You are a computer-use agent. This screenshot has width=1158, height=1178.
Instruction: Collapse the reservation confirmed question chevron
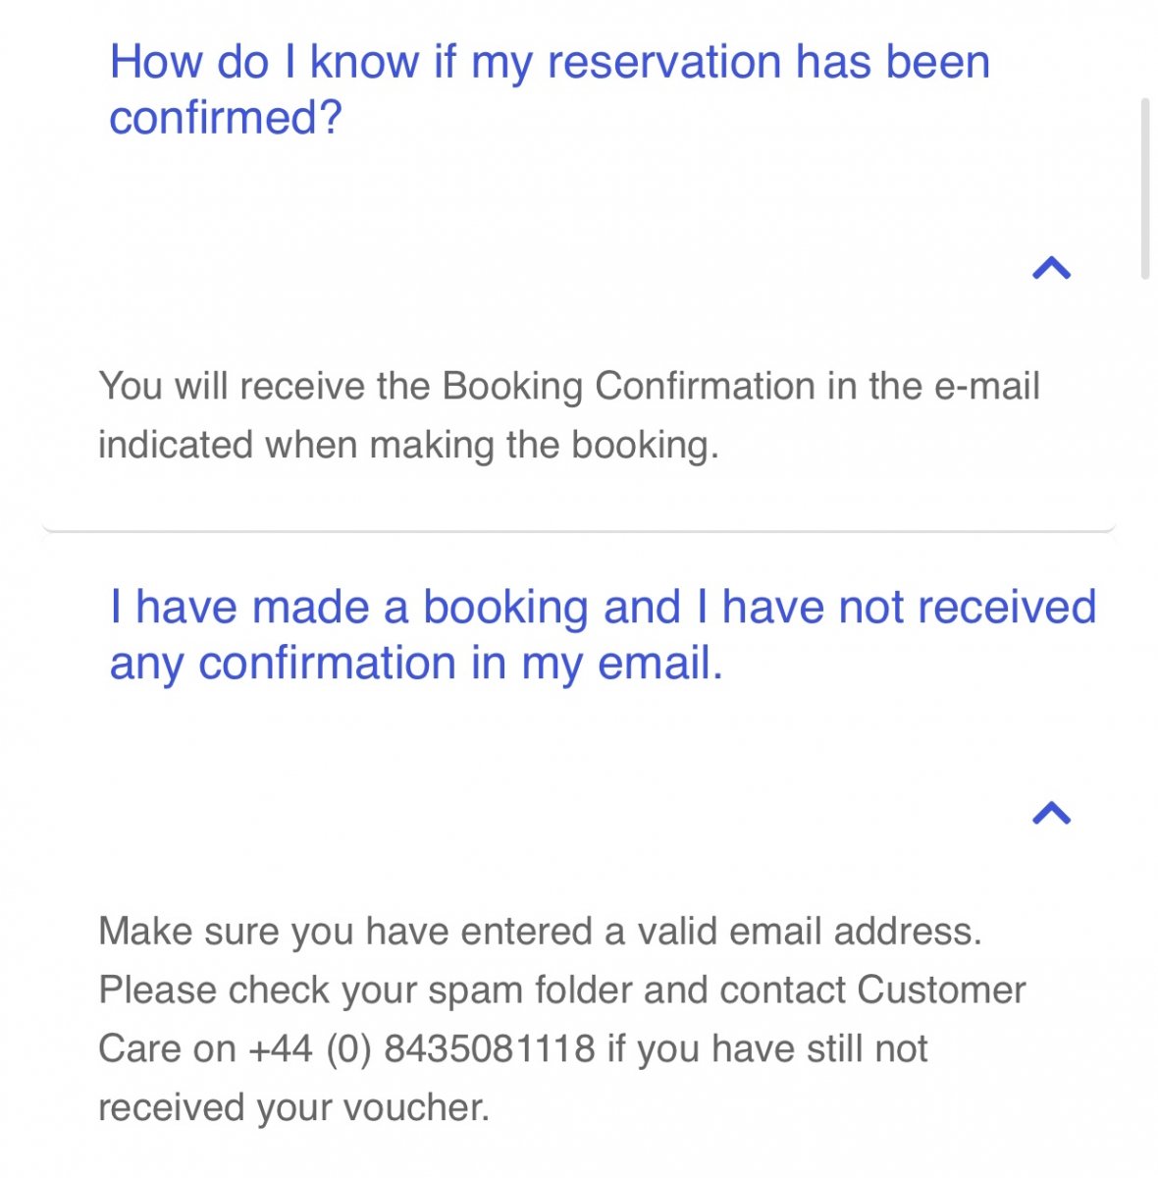[1051, 267]
